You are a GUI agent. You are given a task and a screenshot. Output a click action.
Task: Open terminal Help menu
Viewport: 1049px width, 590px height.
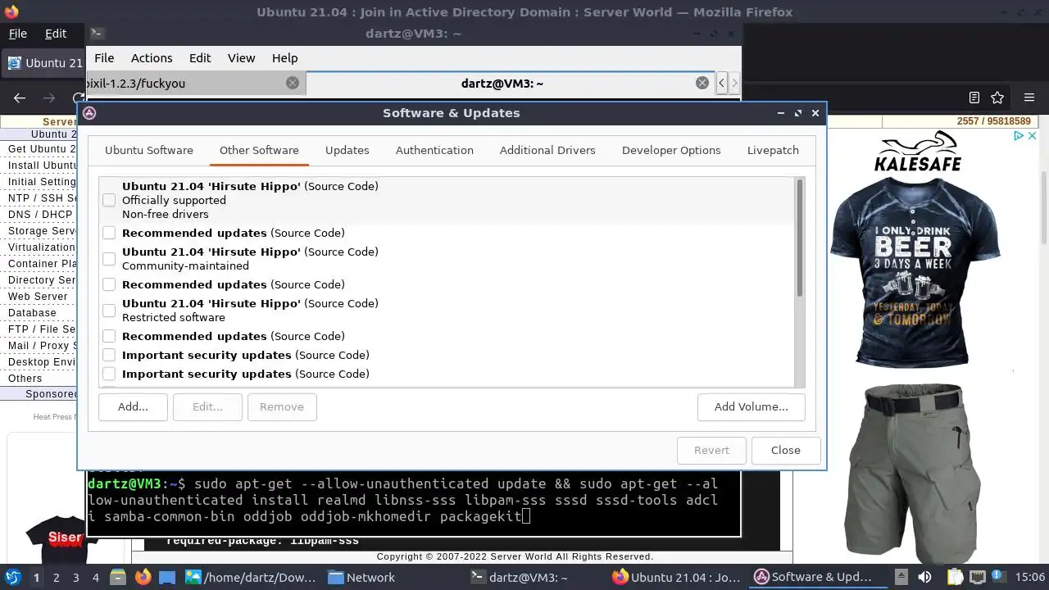[284, 58]
